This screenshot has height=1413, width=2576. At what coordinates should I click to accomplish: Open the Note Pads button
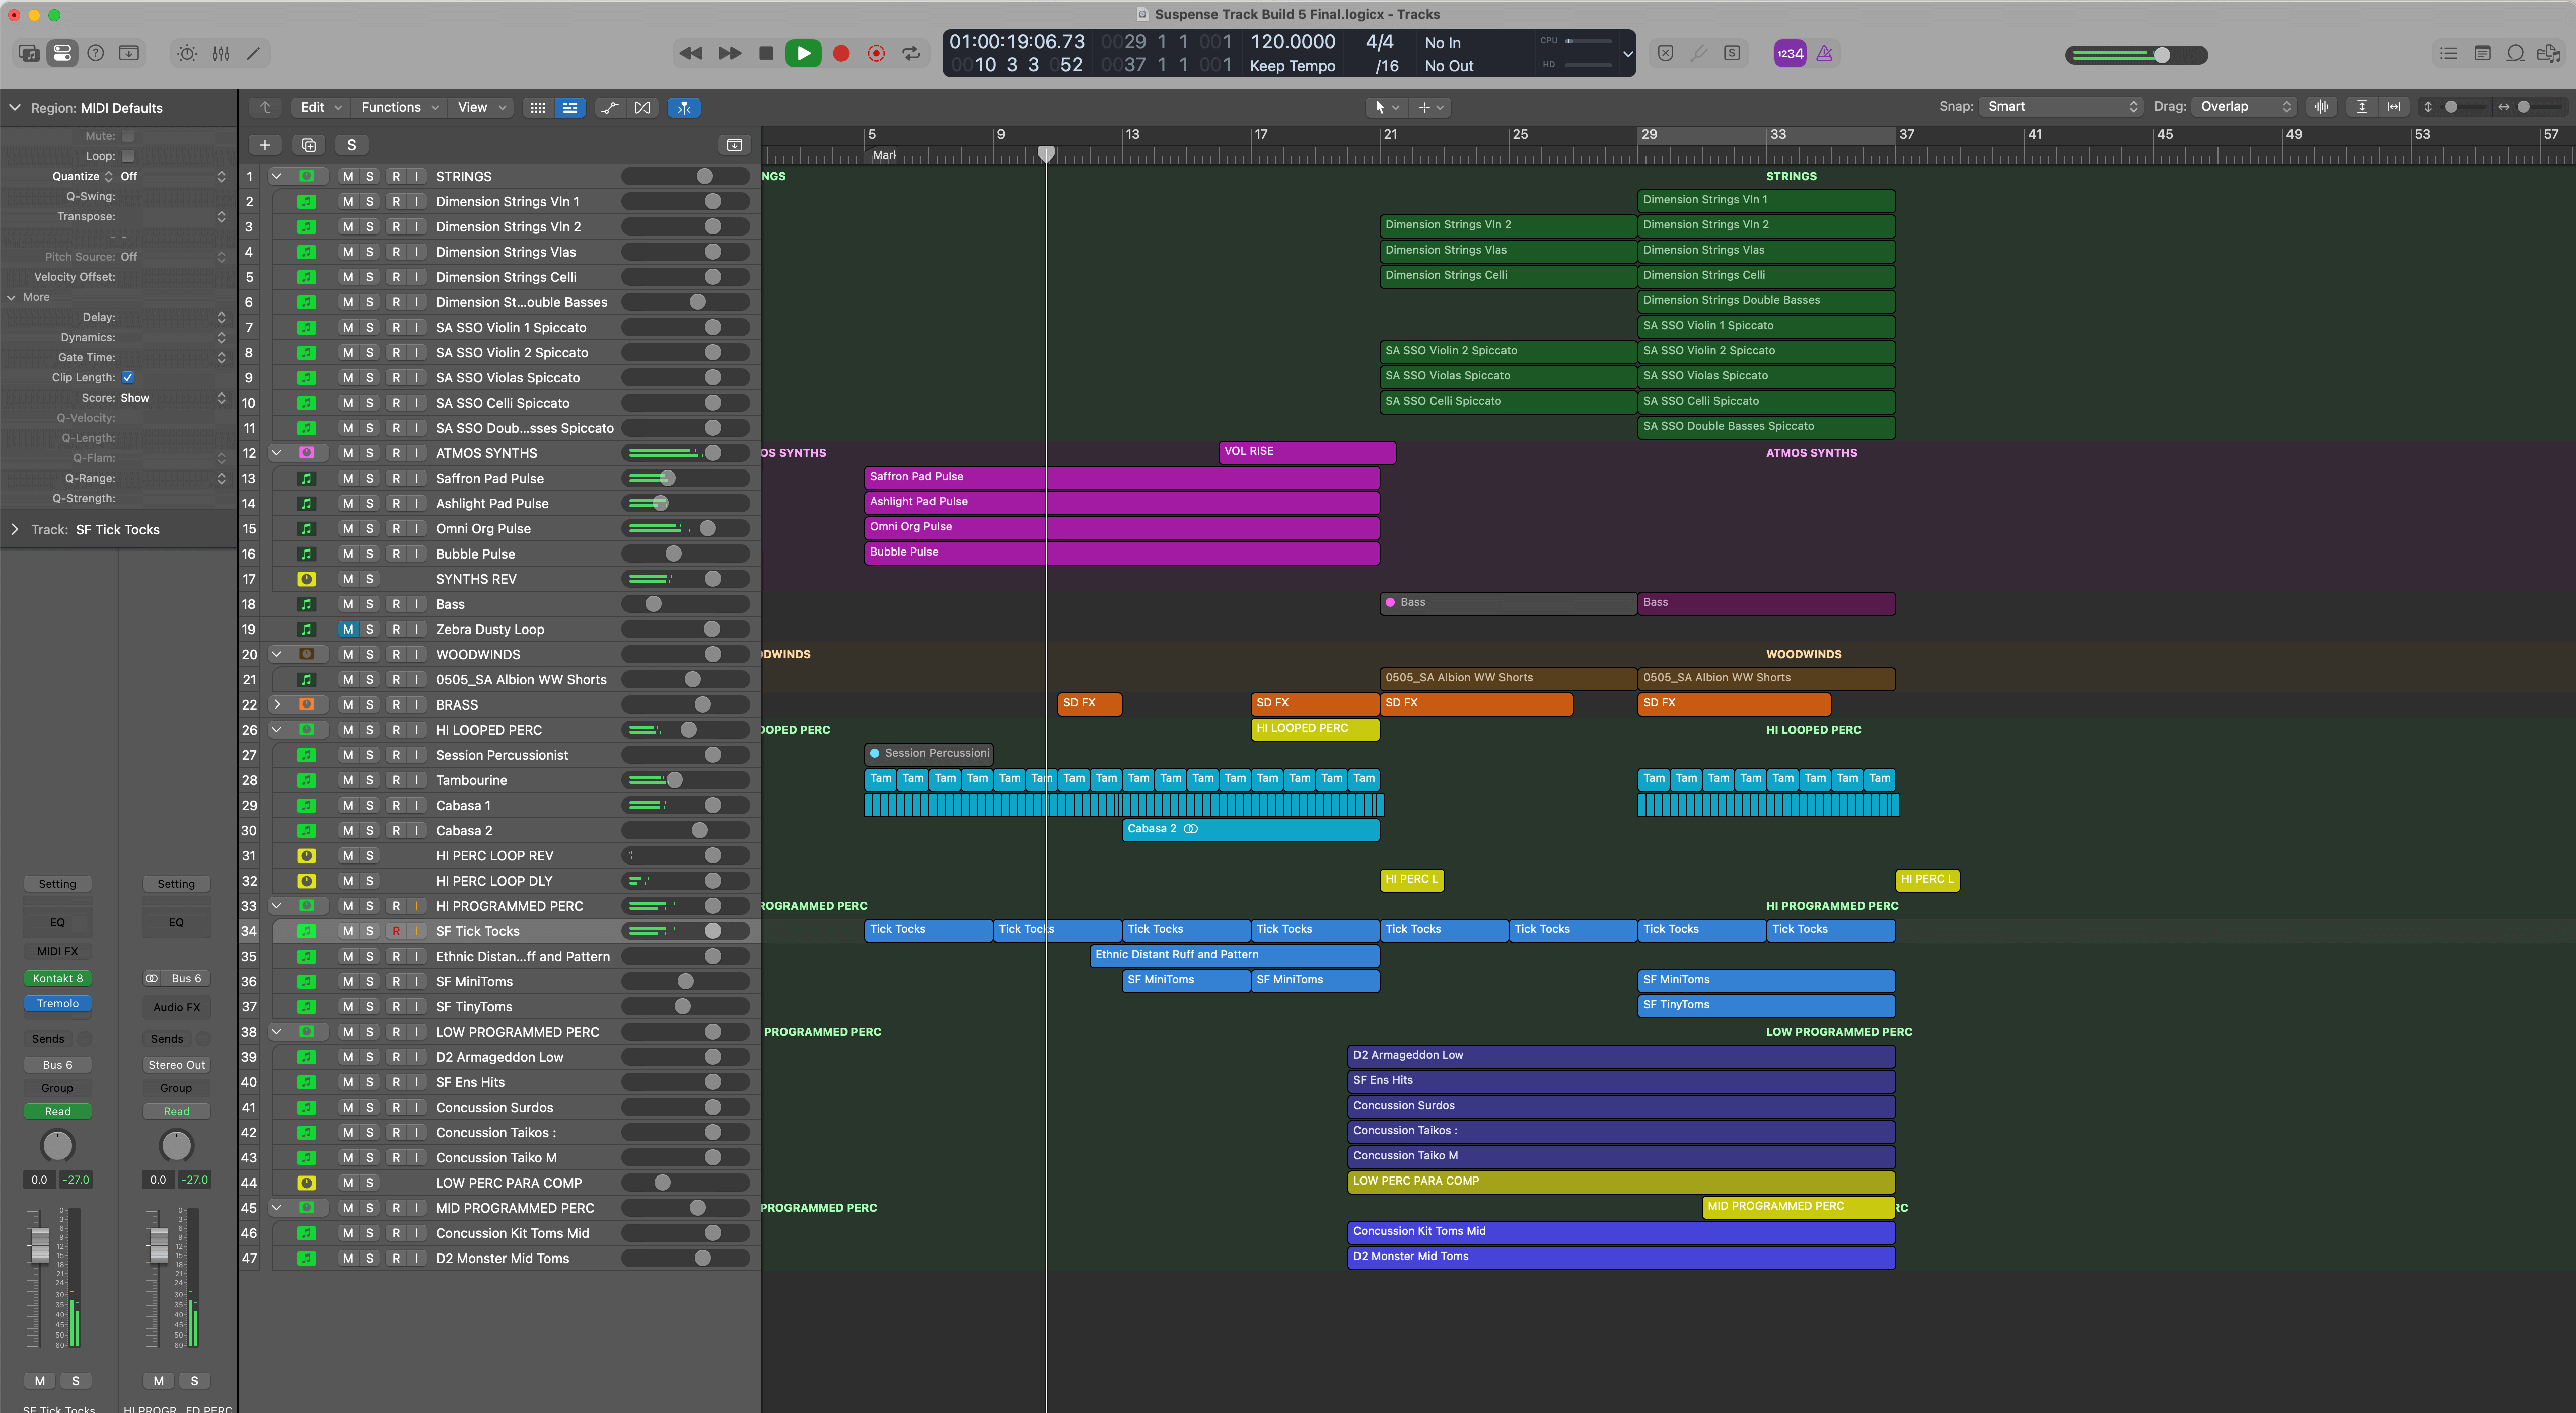click(x=2482, y=54)
